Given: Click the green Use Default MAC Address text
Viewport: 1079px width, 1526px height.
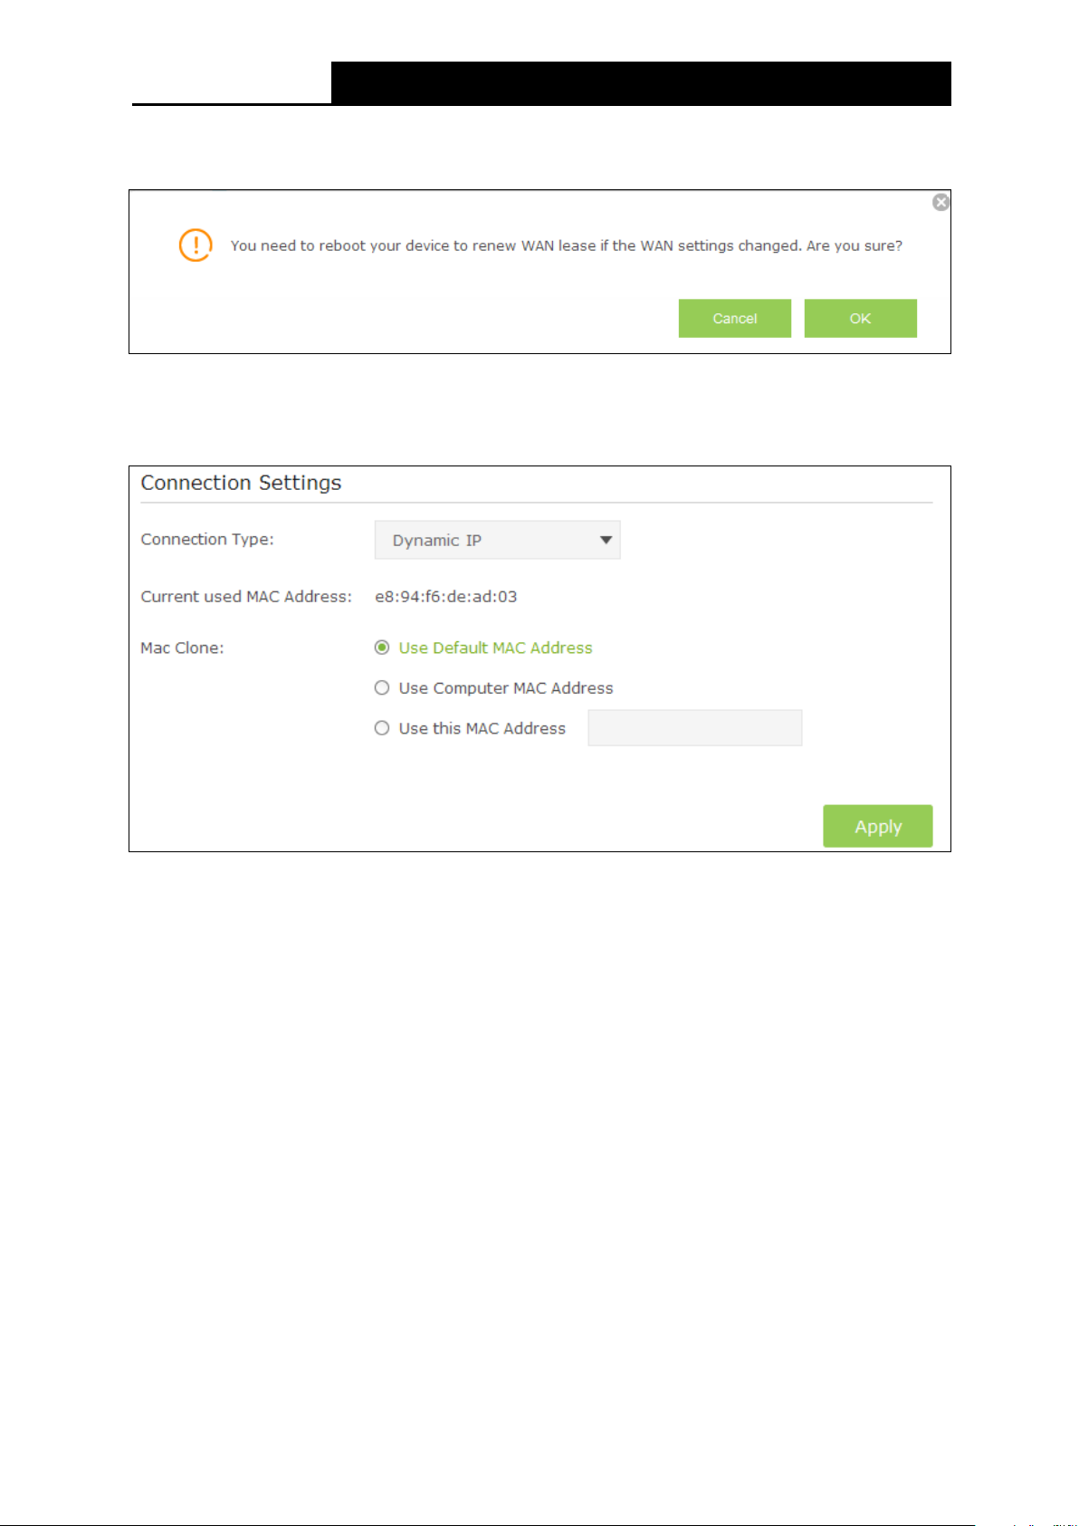Looking at the screenshot, I should click(x=495, y=648).
